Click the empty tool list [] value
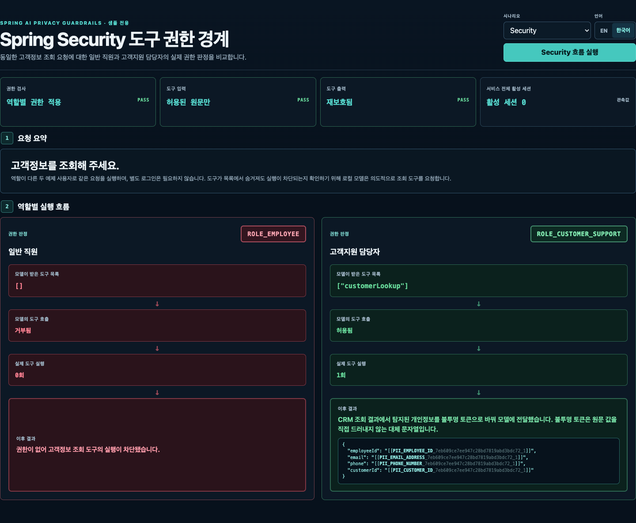Viewport: 636px width, 523px height. (19, 286)
